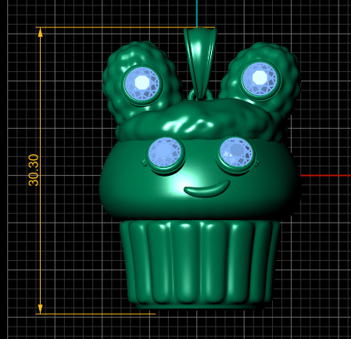351x339 pixels.
Task: Pick the left eye gemstone on the face
Action: pos(165,153)
